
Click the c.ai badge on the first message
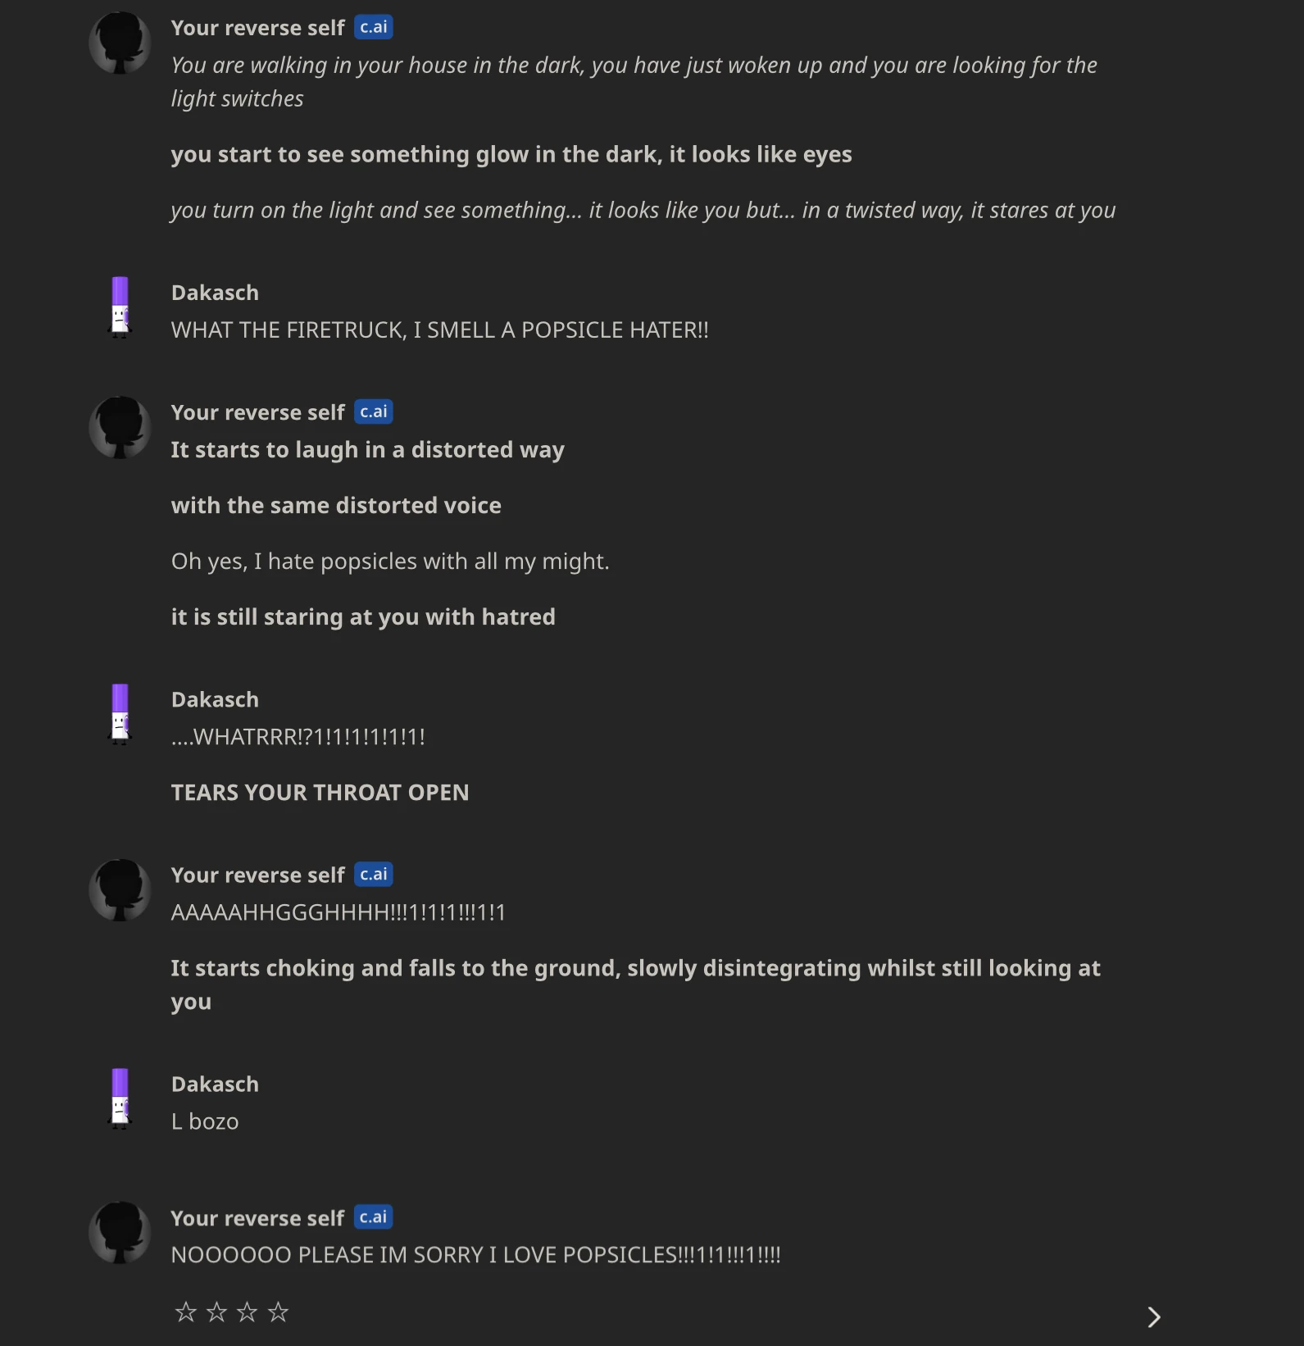coord(375,26)
